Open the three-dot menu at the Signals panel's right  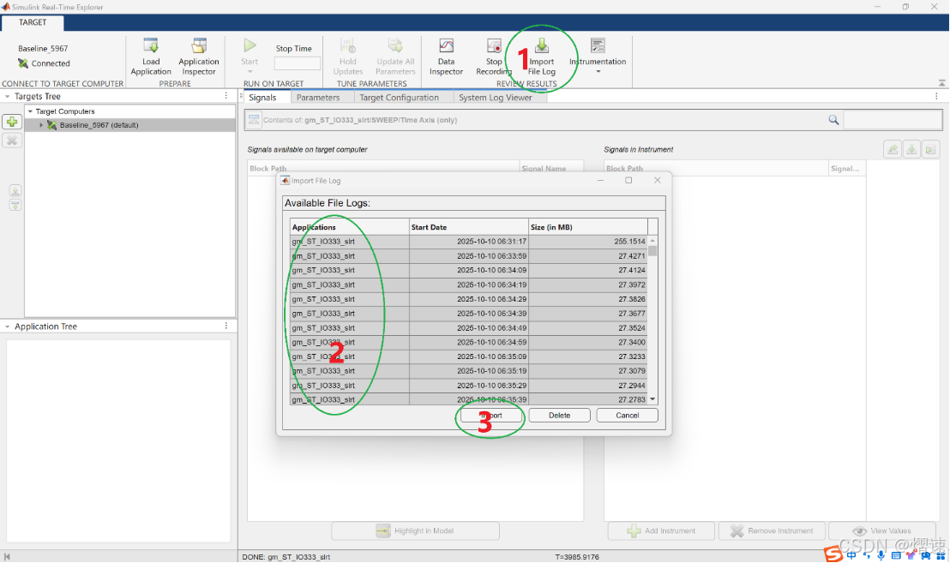point(936,96)
